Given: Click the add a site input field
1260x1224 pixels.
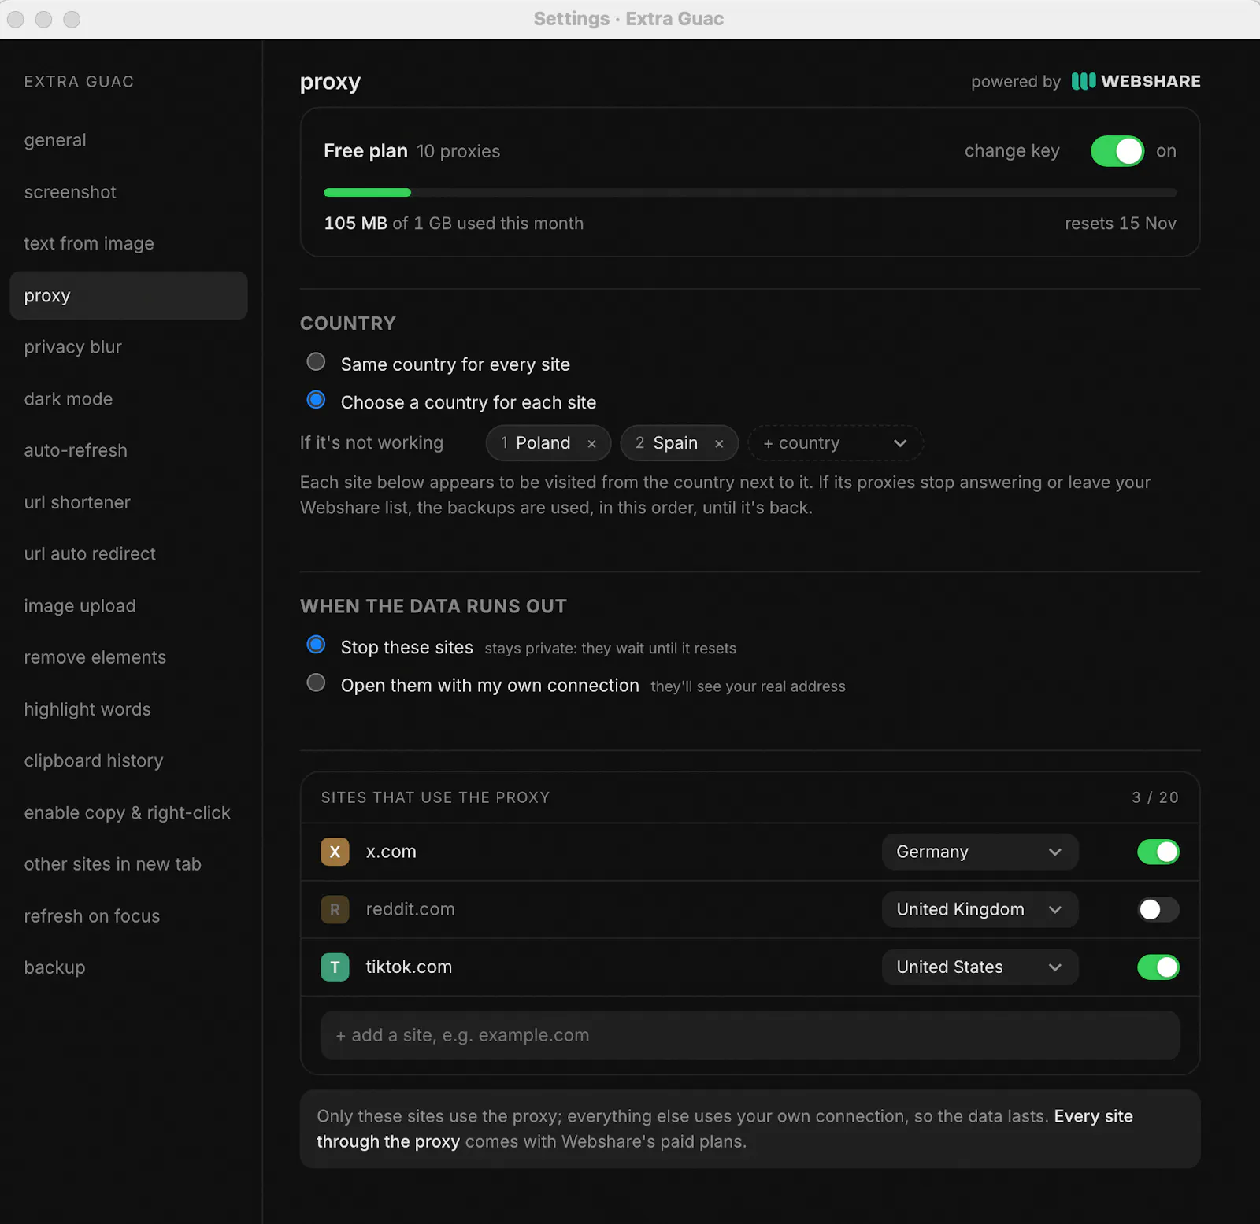Looking at the screenshot, I should (x=750, y=1035).
